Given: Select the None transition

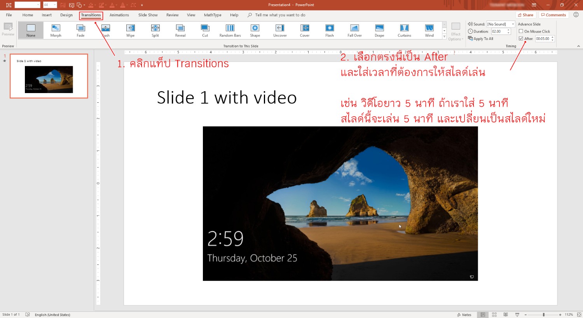Looking at the screenshot, I should pos(31,30).
